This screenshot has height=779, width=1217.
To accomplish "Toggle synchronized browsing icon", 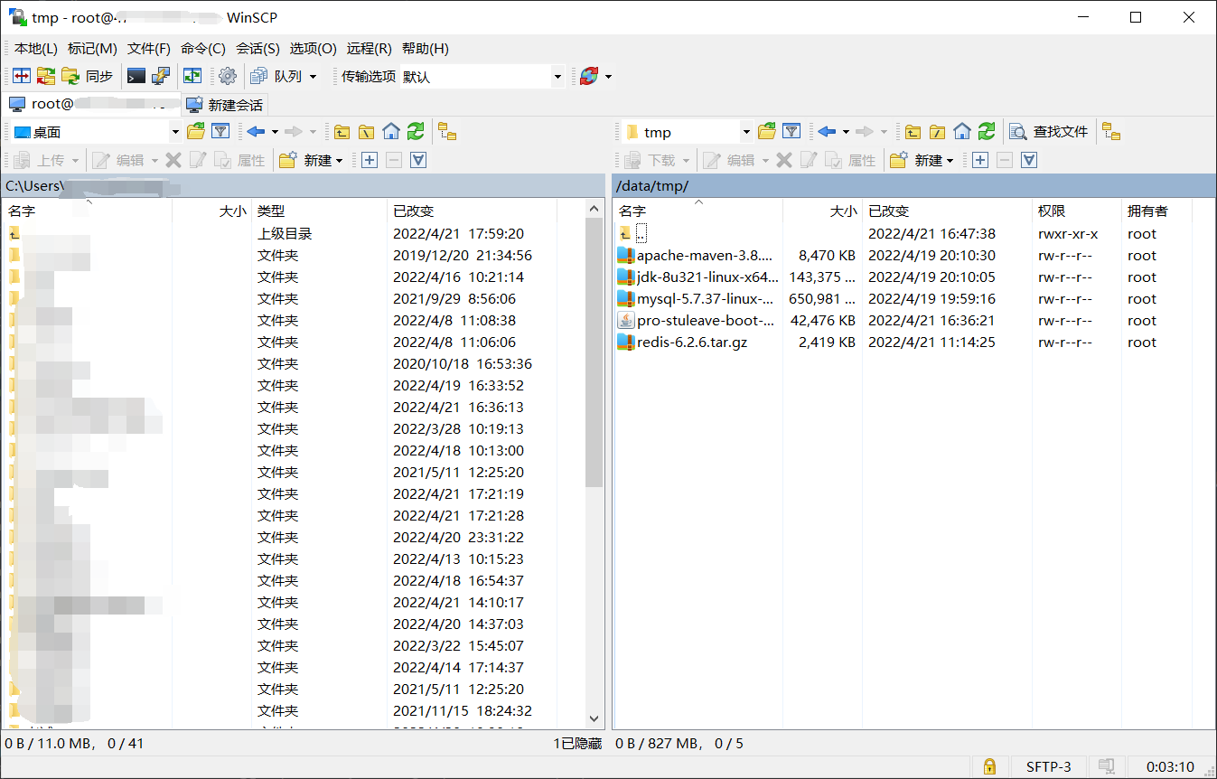I will (x=192, y=77).
